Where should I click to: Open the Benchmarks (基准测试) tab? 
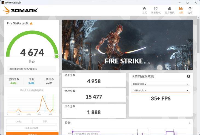(156, 10)
